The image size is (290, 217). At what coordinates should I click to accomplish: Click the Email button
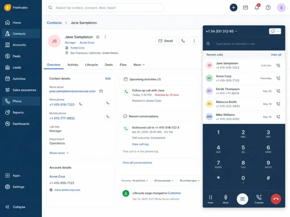coord(166,41)
